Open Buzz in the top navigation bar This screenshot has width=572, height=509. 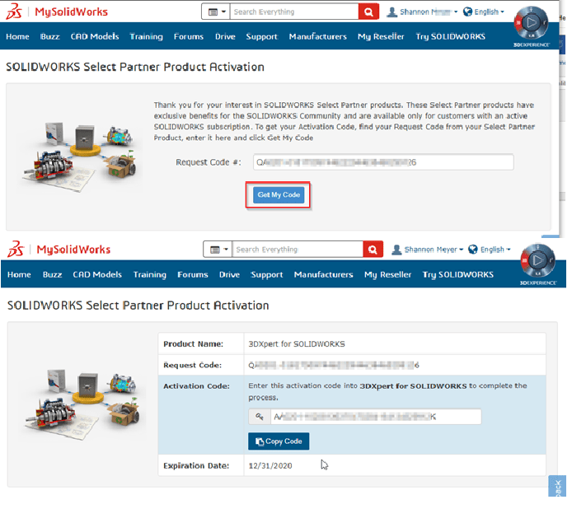[50, 37]
